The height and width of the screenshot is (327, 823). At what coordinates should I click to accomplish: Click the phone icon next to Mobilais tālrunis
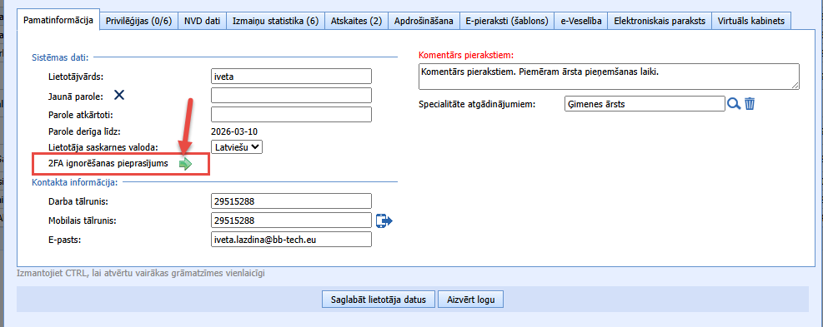tap(384, 220)
